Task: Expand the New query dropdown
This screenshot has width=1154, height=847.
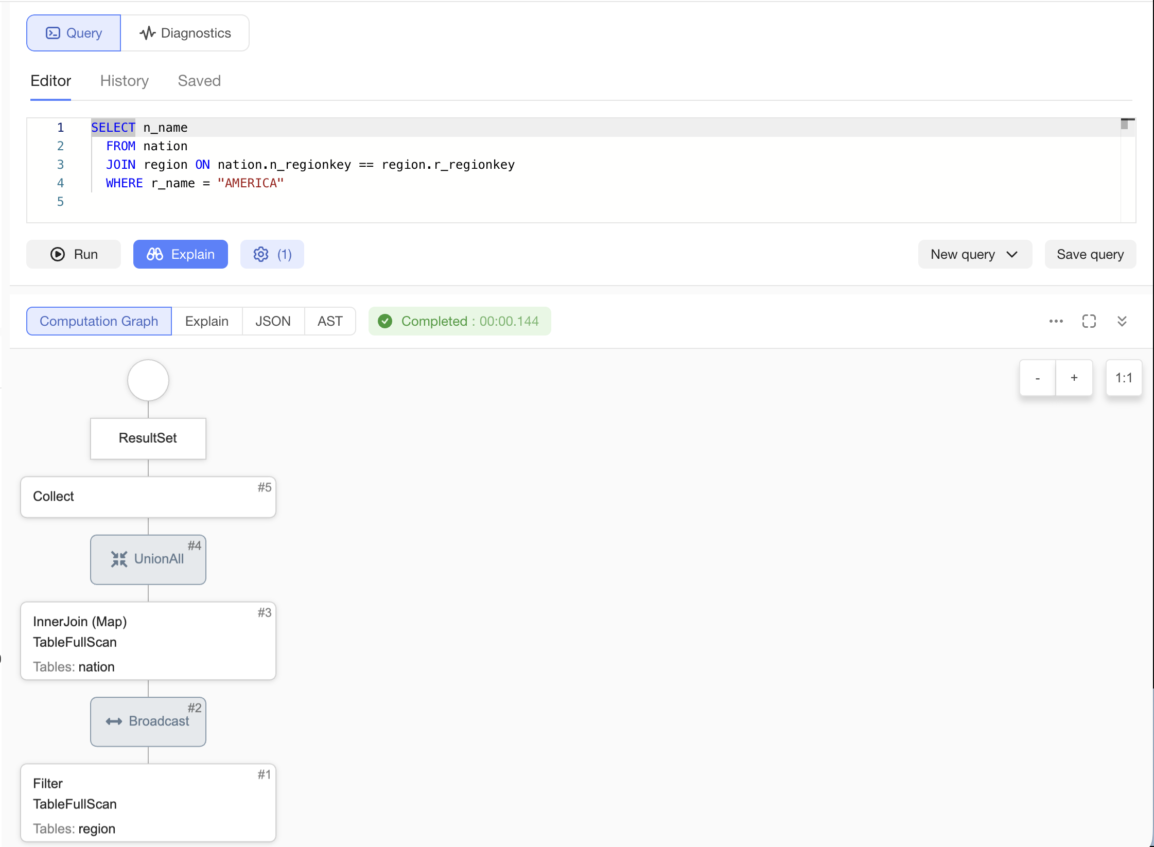Action: (975, 254)
